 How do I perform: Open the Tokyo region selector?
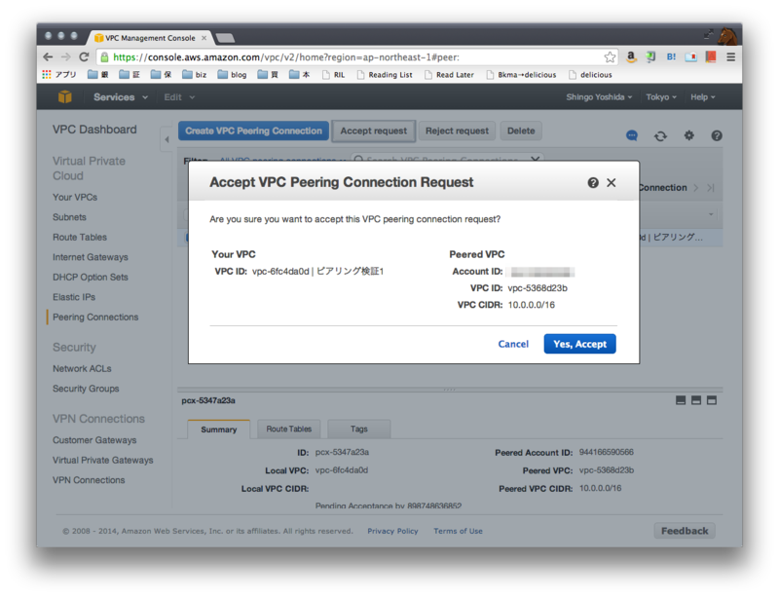(661, 97)
